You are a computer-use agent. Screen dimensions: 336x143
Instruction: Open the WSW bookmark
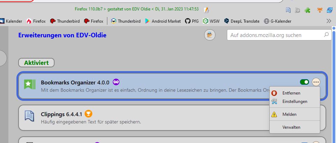211,21
